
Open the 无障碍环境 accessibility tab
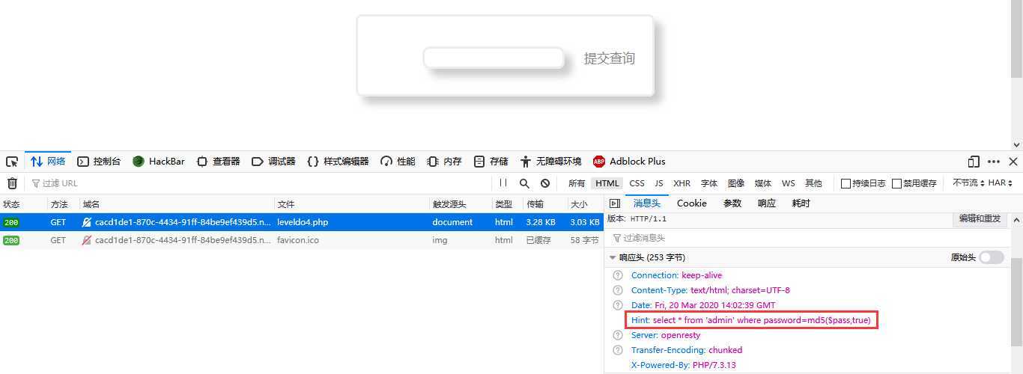[x=550, y=162]
